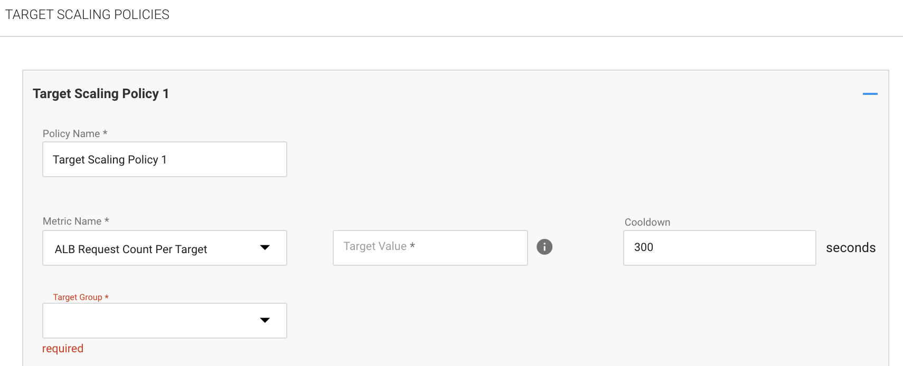Open the ALB Request Count Per Target selector

[x=153, y=248]
